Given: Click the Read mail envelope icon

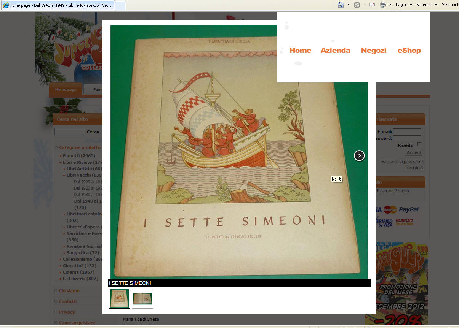Looking at the screenshot, I should (372, 5).
